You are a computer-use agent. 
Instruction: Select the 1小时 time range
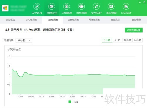coord(107,40)
